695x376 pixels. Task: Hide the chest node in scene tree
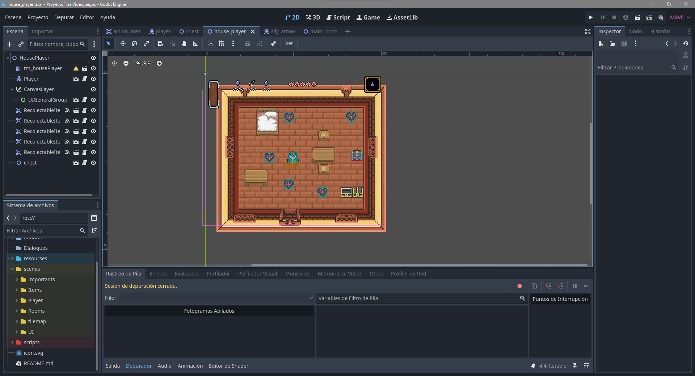pyautogui.click(x=93, y=163)
